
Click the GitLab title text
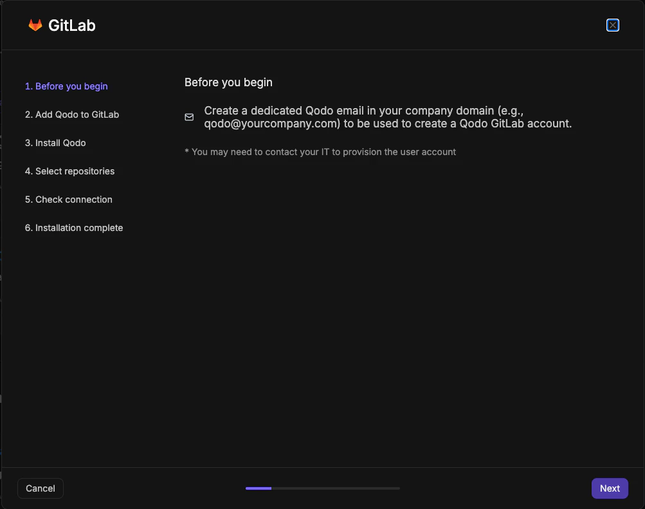pyautogui.click(x=72, y=26)
